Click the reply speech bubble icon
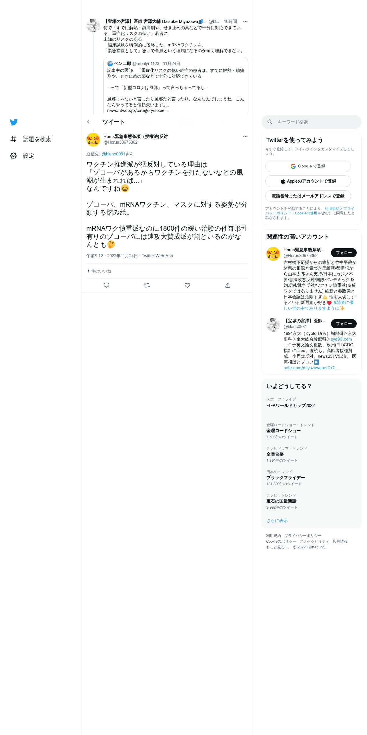Viewport: 367px width, 735px height. coord(106,285)
